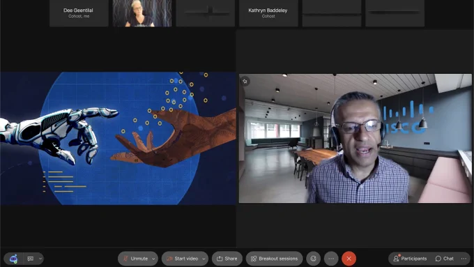
Task: Toggle the closed captions button
Action: (31, 259)
